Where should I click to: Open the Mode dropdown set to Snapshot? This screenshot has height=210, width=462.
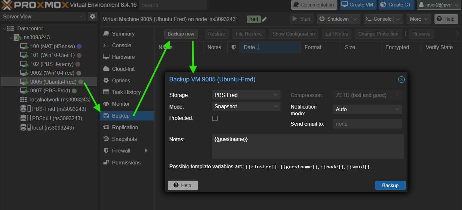246,106
